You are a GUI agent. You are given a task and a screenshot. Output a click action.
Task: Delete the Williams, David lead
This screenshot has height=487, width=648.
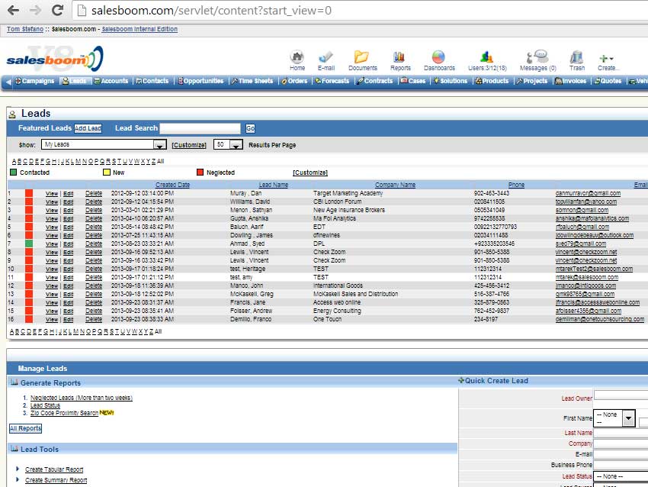[x=94, y=202]
